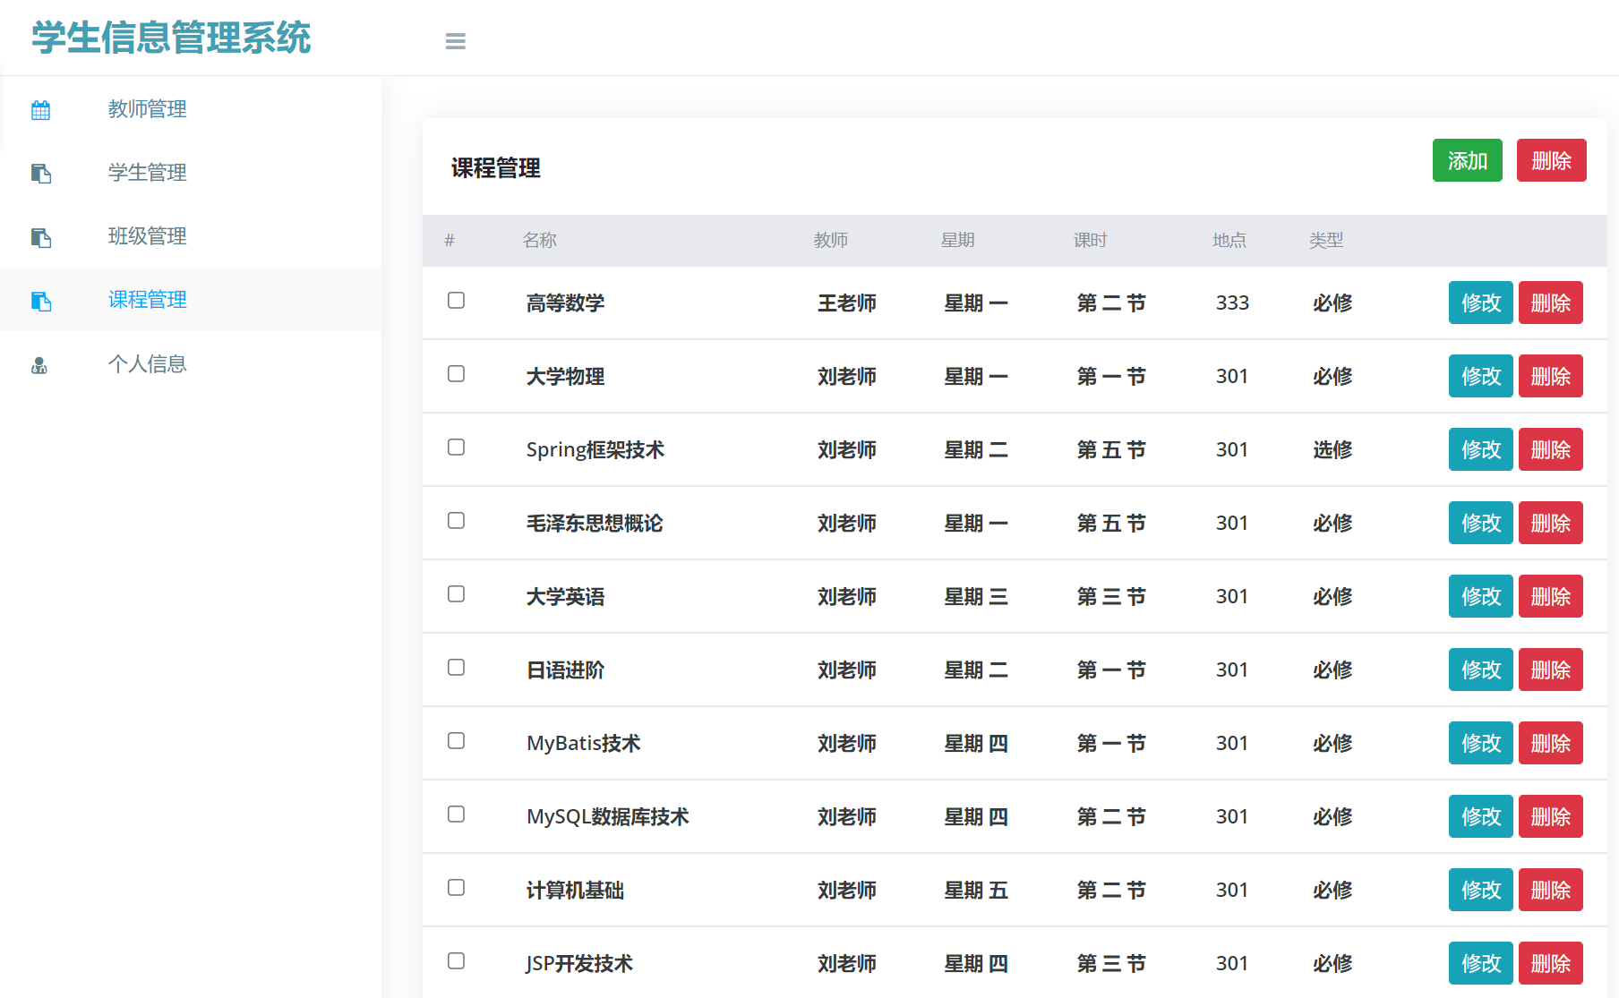Open the 个人信息 page

tap(147, 363)
